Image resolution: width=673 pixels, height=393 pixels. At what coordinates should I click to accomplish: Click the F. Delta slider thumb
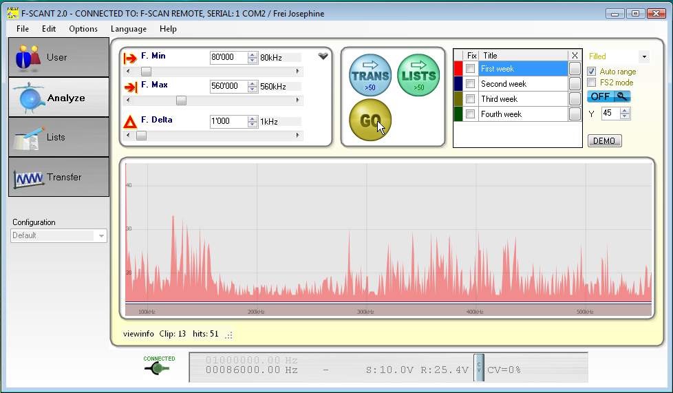141,136
